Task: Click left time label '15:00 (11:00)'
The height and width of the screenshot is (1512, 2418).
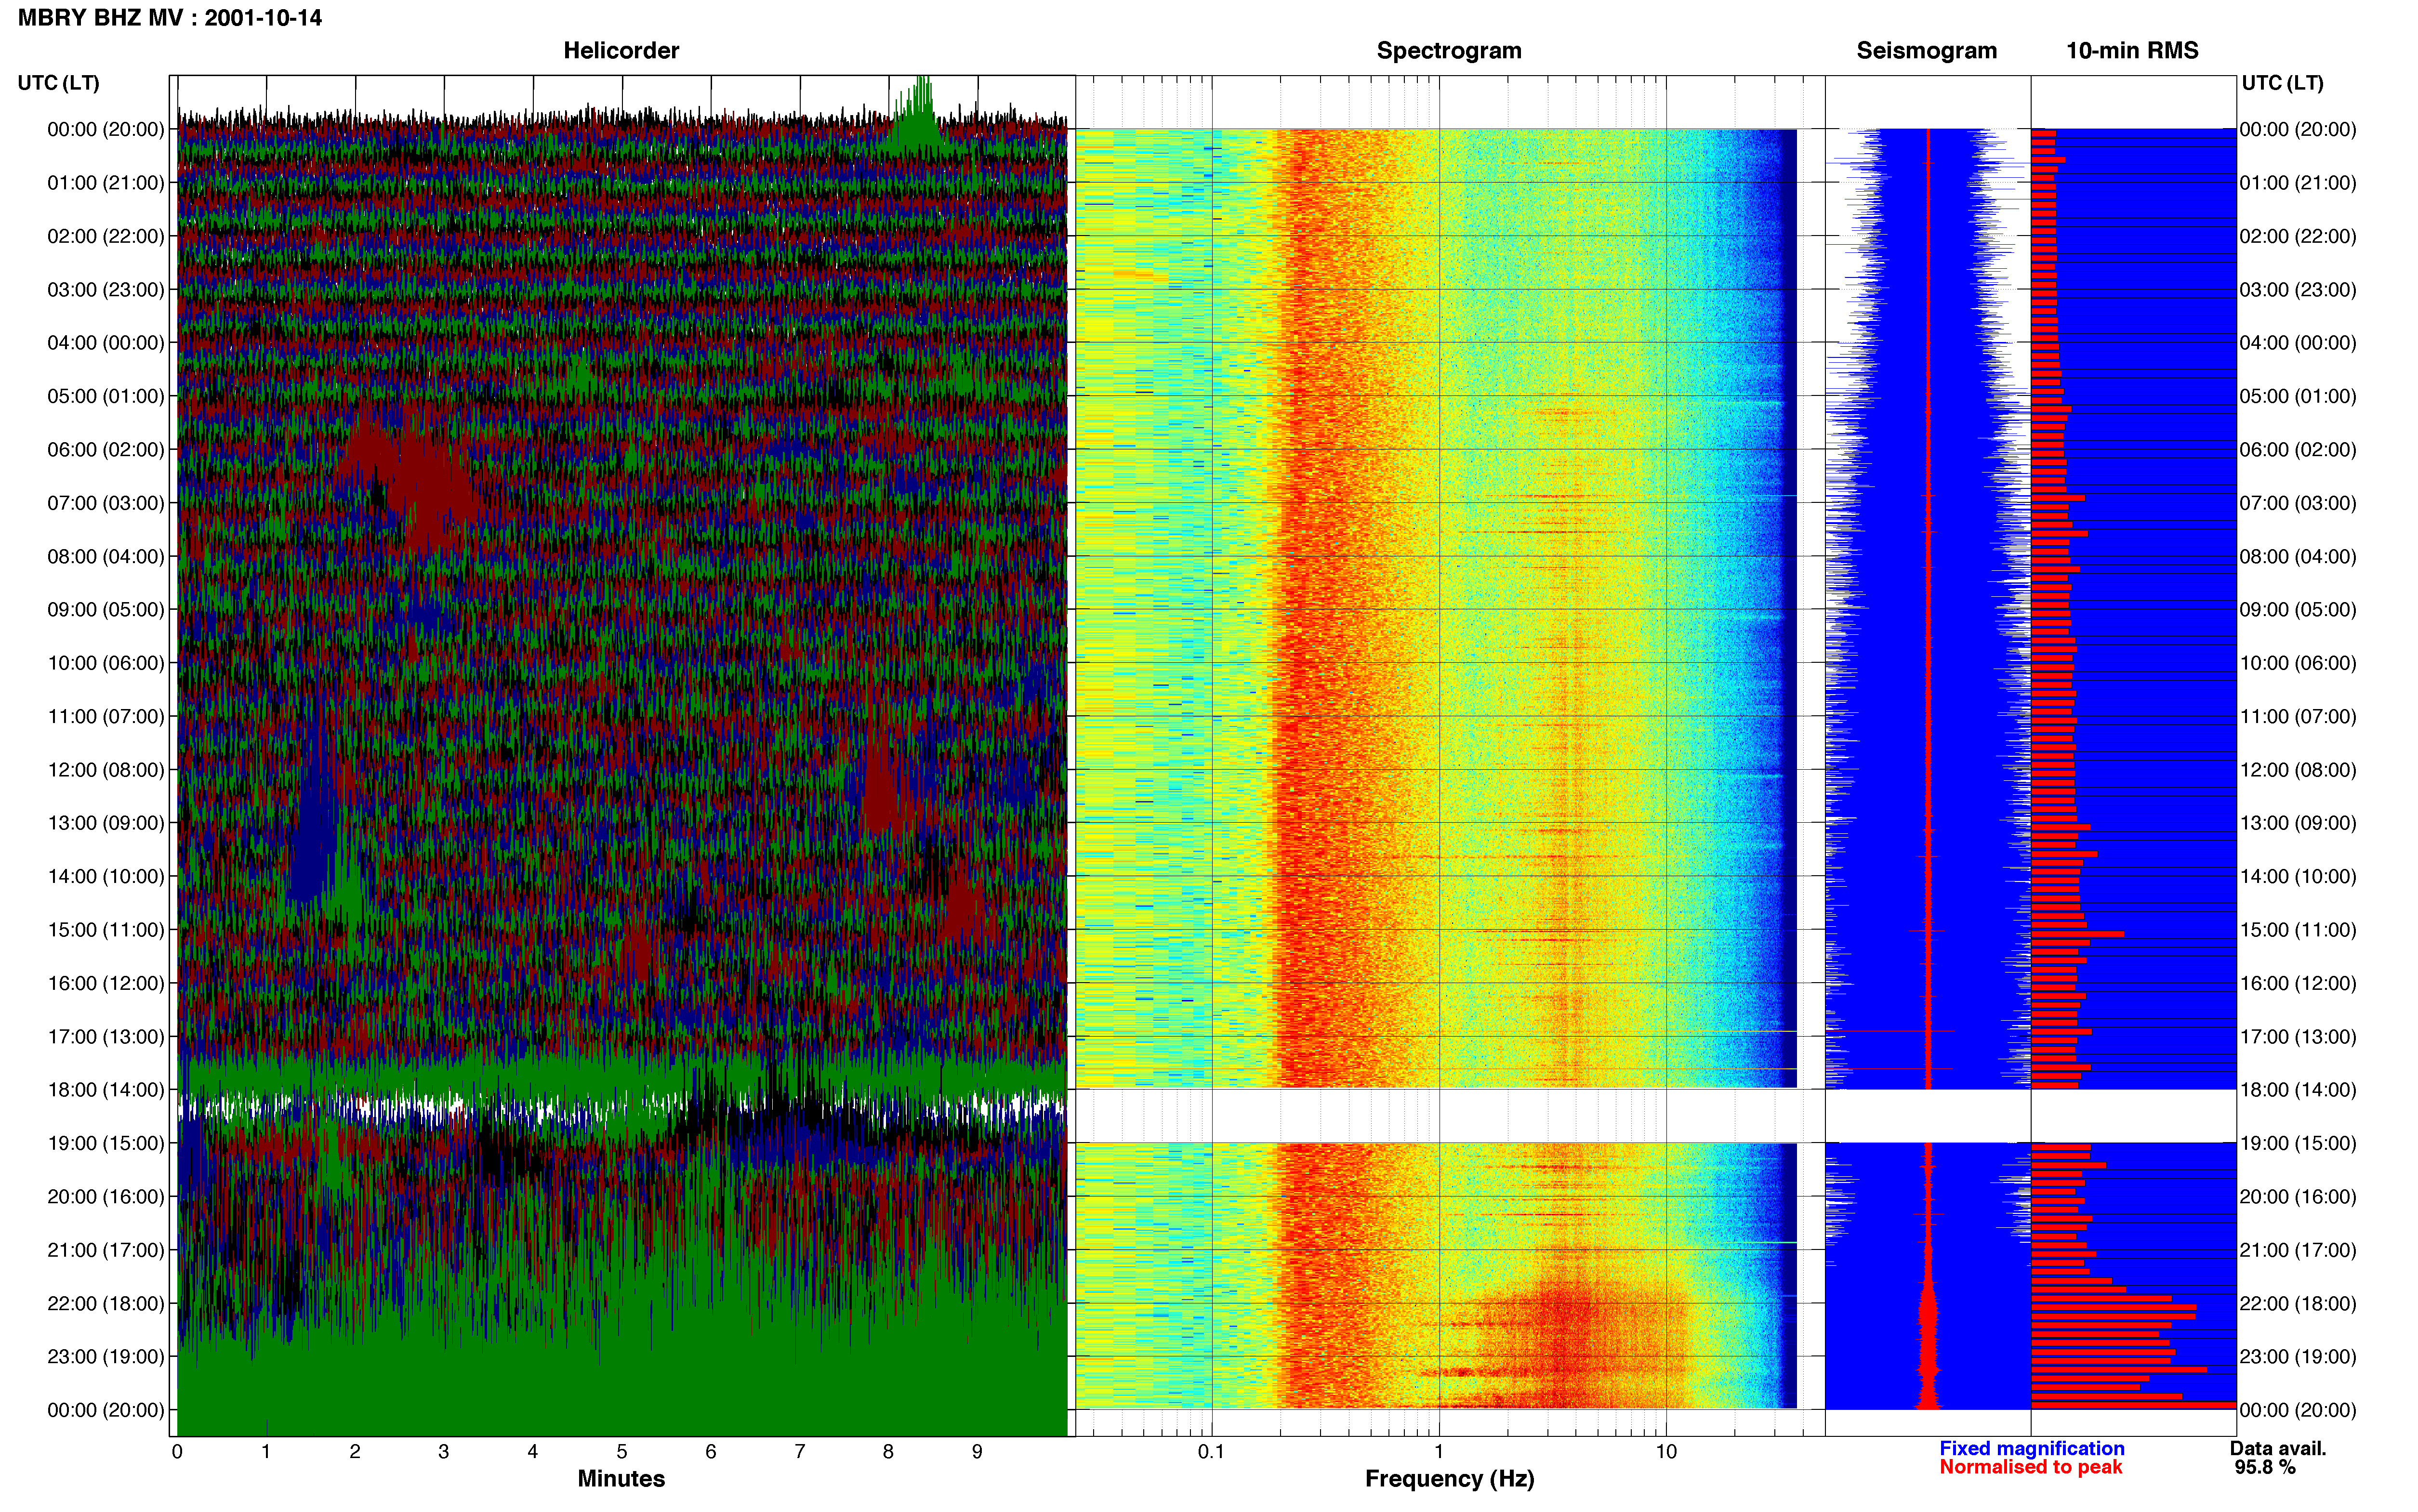Action: (106, 930)
